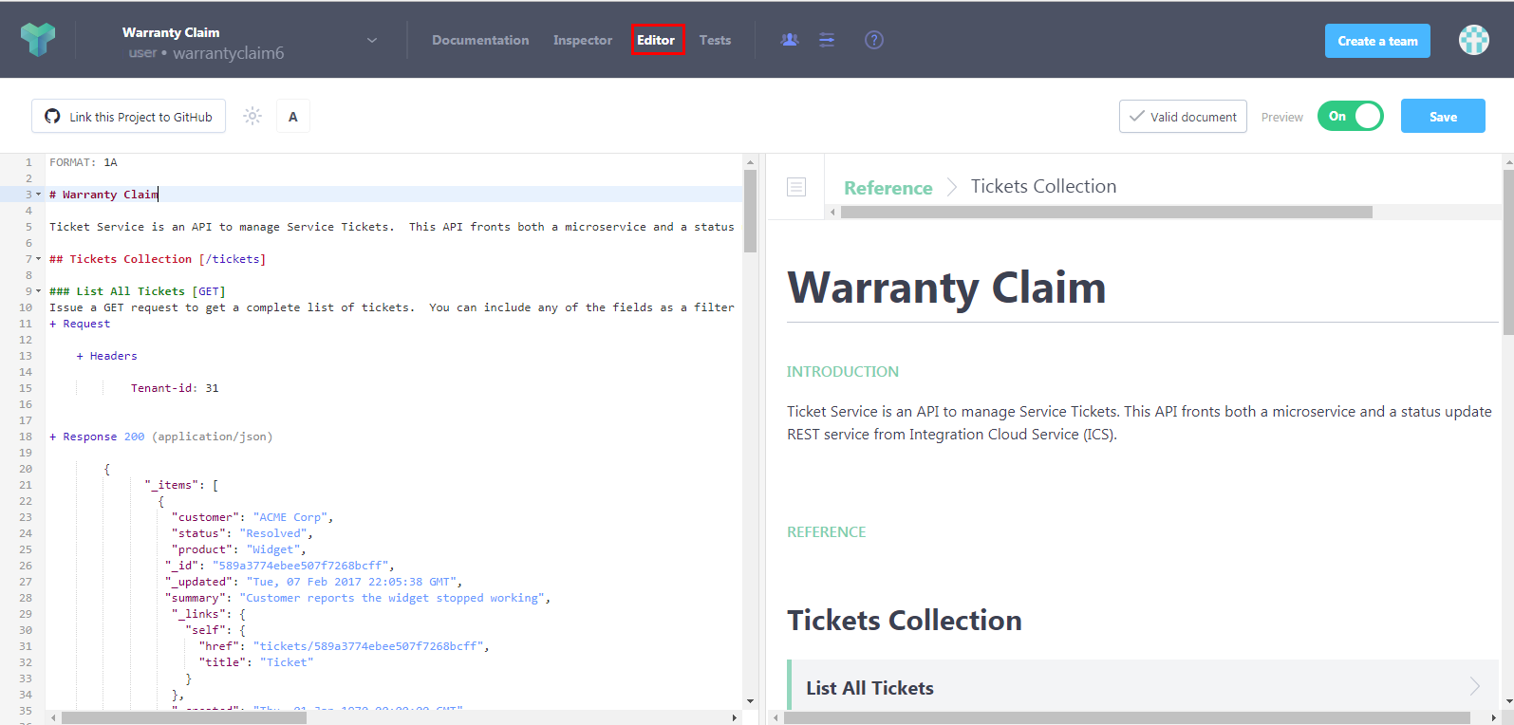Click the preview bottom horizontal scrollbar
The width and height of the screenshot is (1514, 725).
1127,717
